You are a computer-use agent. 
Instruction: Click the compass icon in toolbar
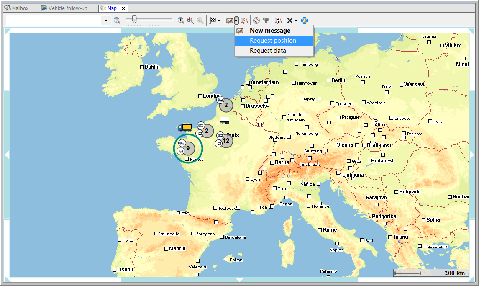[256, 20]
